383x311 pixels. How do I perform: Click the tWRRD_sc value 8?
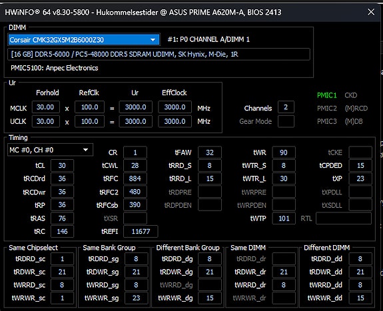tap(62, 285)
